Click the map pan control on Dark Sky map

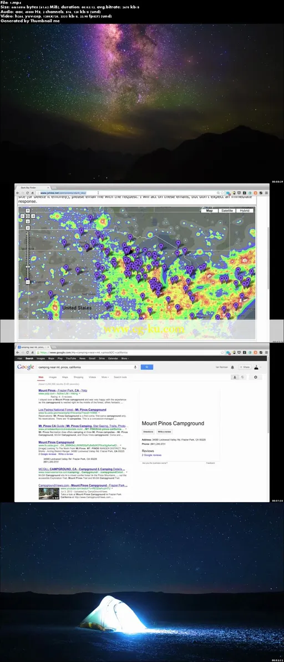coord(28,216)
